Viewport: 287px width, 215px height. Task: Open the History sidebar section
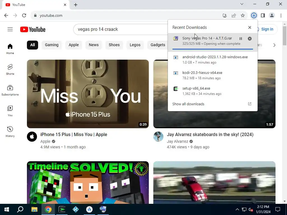pyautogui.click(x=10, y=132)
